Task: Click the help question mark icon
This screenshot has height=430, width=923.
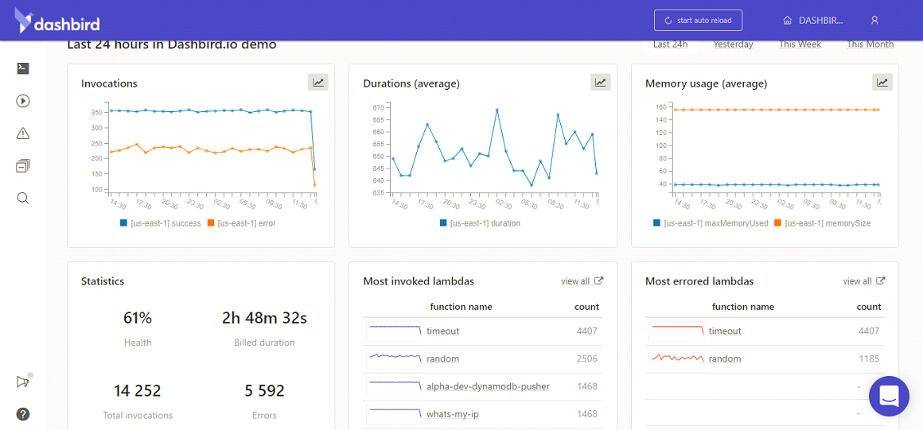Action: (23, 414)
